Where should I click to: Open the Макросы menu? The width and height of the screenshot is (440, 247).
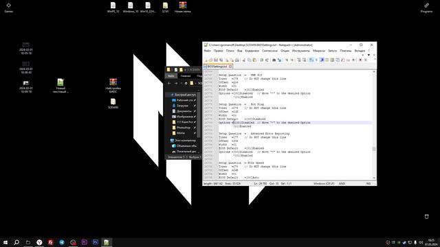click(319, 51)
